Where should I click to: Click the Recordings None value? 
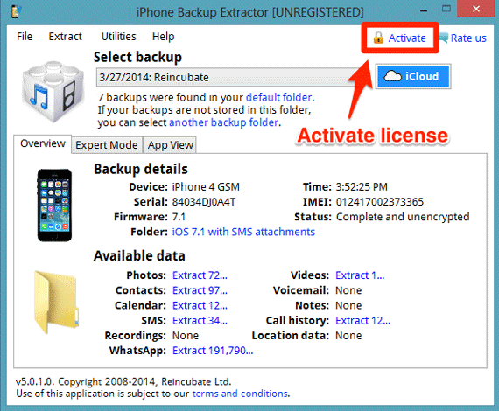[186, 336]
